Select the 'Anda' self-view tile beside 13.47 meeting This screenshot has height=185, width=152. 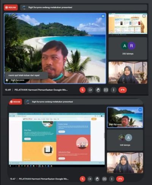click(x=125, y=163)
